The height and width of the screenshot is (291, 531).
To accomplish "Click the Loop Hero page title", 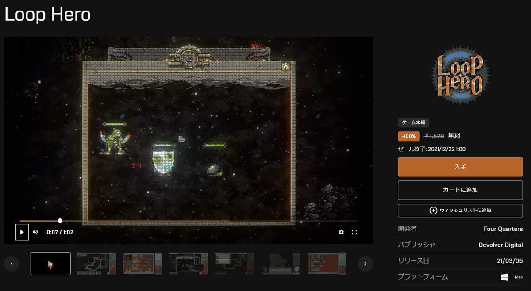I will point(47,15).
